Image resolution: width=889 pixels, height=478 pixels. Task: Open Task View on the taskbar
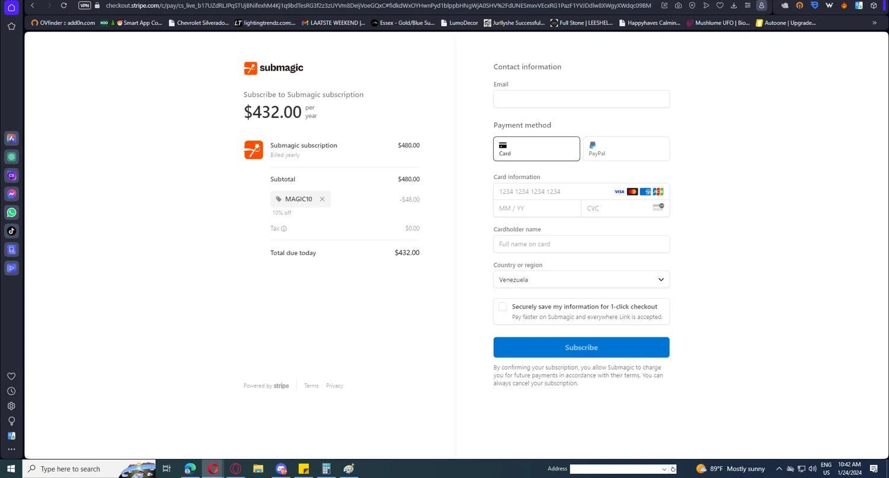pyautogui.click(x=167, y=469)
